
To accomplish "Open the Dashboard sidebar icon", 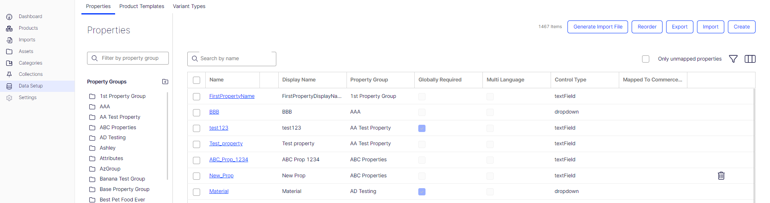I will tap(9, 17).
